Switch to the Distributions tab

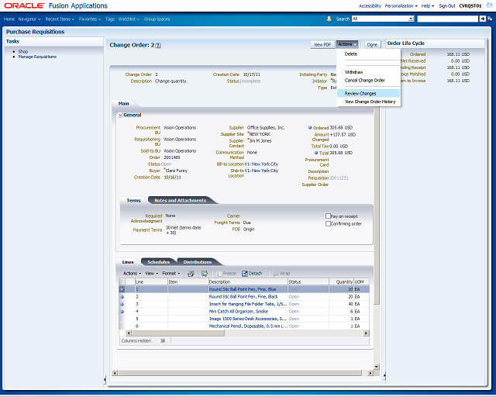coord(198,262)
